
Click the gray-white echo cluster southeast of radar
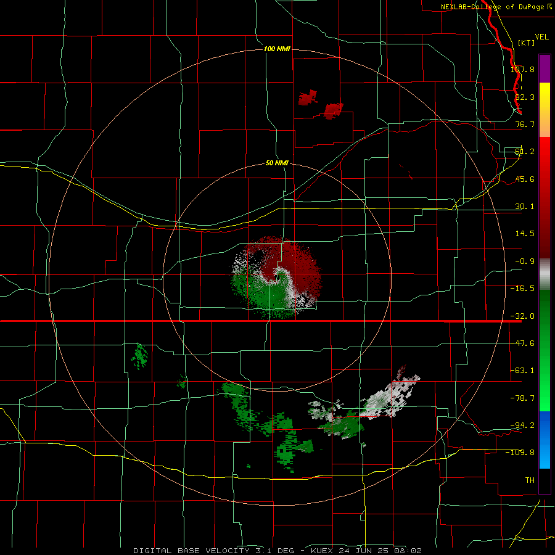[x=390, y=398]
